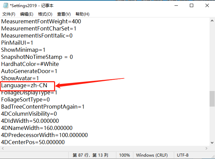Click the horizontal scrollbar right arrow

click(206, 148)
